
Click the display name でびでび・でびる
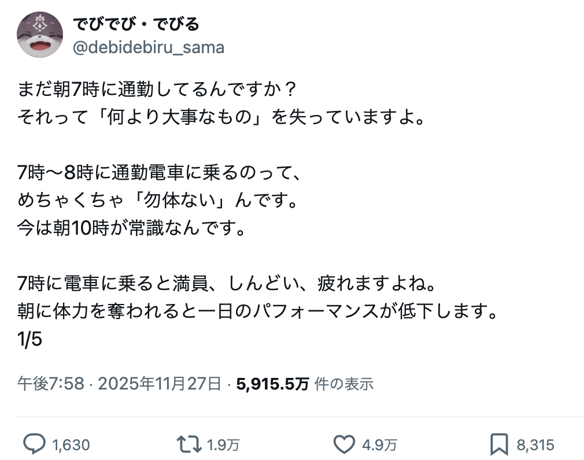point(136,24)
